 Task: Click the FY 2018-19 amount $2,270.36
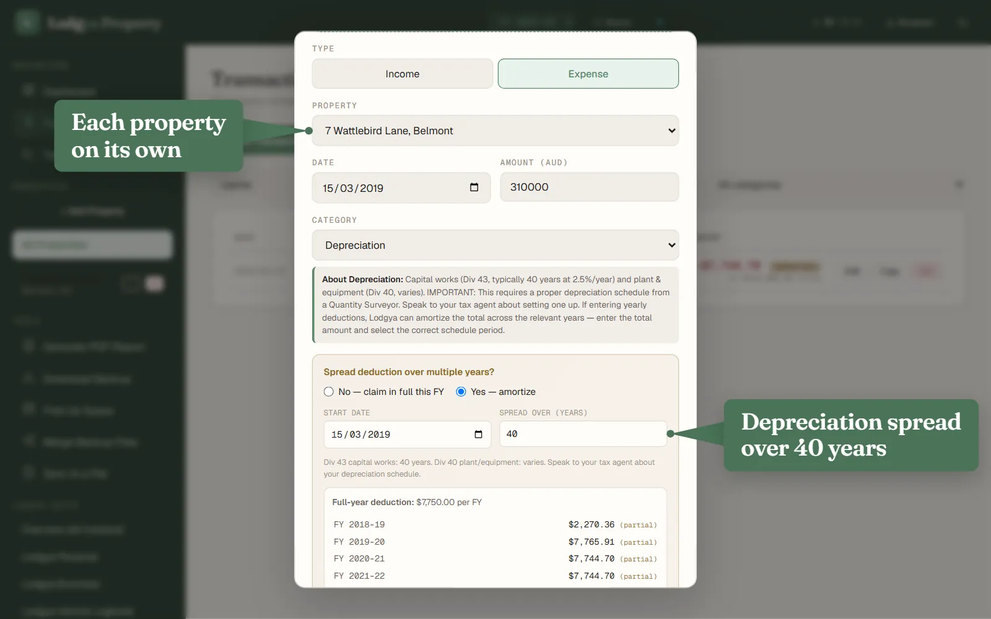tap(592, 524)
